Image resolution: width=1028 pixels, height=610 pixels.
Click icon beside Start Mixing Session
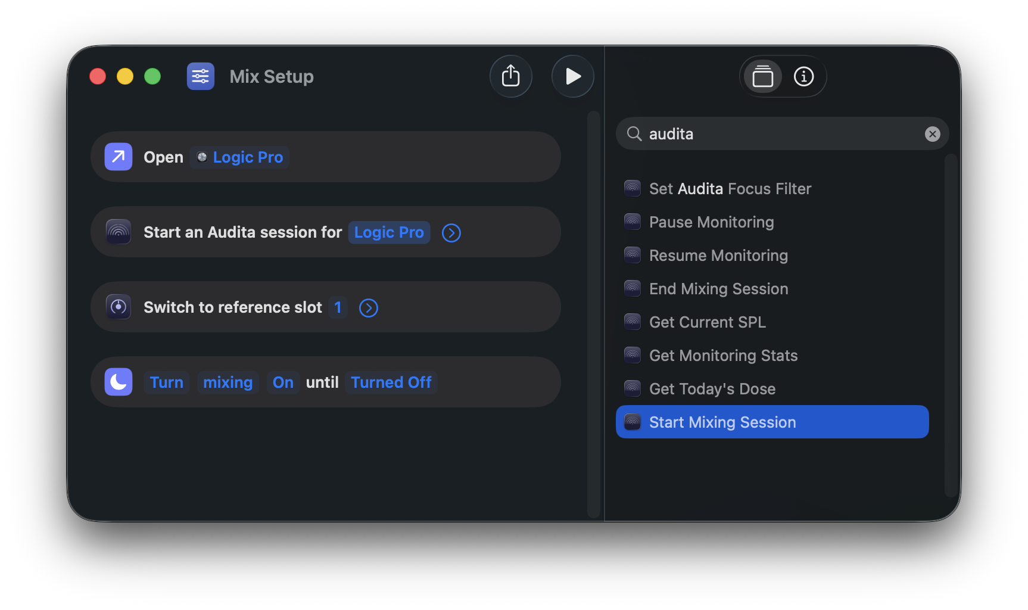(x=632, y=422)
